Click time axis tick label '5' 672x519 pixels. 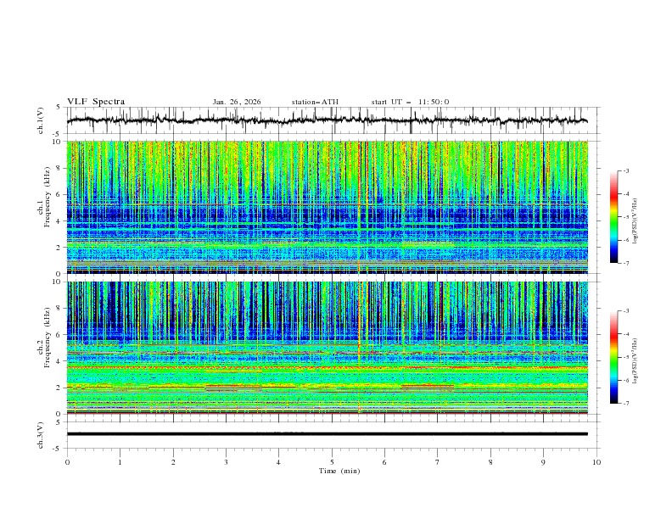click(x=332, y=462)
